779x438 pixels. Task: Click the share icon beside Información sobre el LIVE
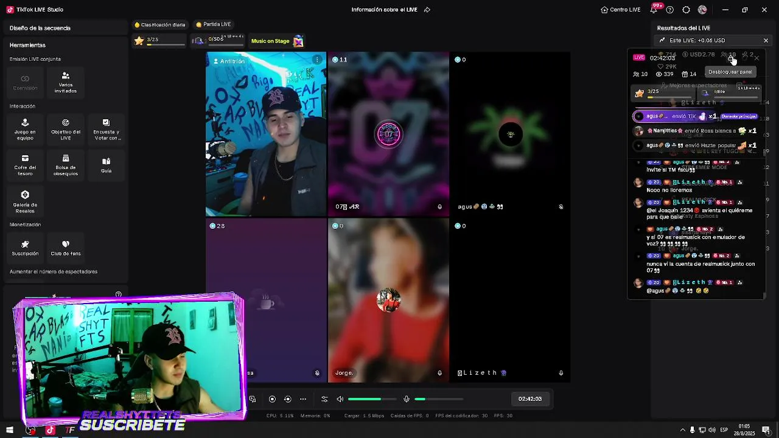[x=427, y=10]
